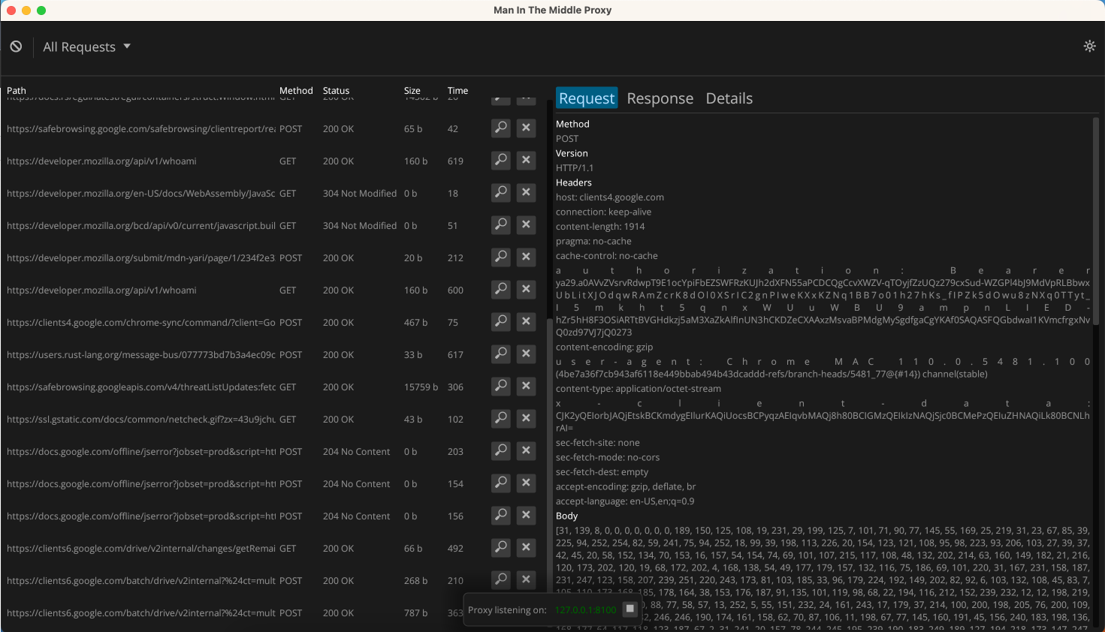Sort by the Status column header
Viewport: 1105px width, 632px height.
(336, 91)
